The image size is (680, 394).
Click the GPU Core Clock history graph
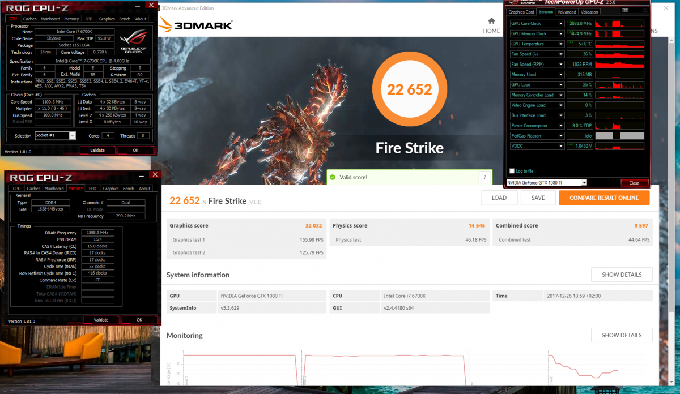click(x=620, y=24)
